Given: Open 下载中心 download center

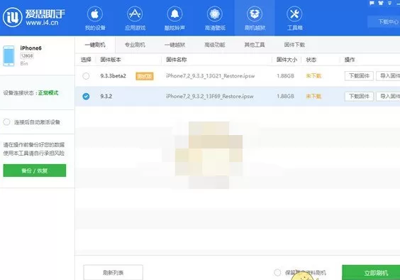Looking at the screenshot, I should (x=384, y=22).
